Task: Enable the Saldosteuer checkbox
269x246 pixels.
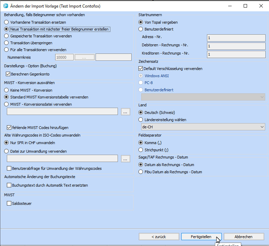Action: pyautogui.click(x=9, y=203)
